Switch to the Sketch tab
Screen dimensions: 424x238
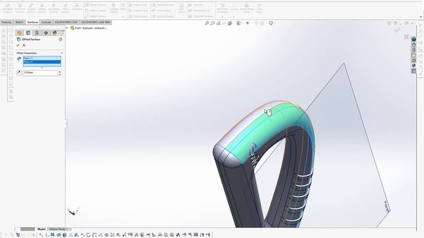(x=19, y=22)
